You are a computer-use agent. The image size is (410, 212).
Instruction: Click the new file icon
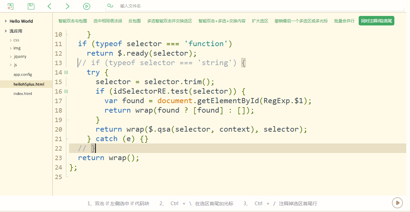[11, 6]
